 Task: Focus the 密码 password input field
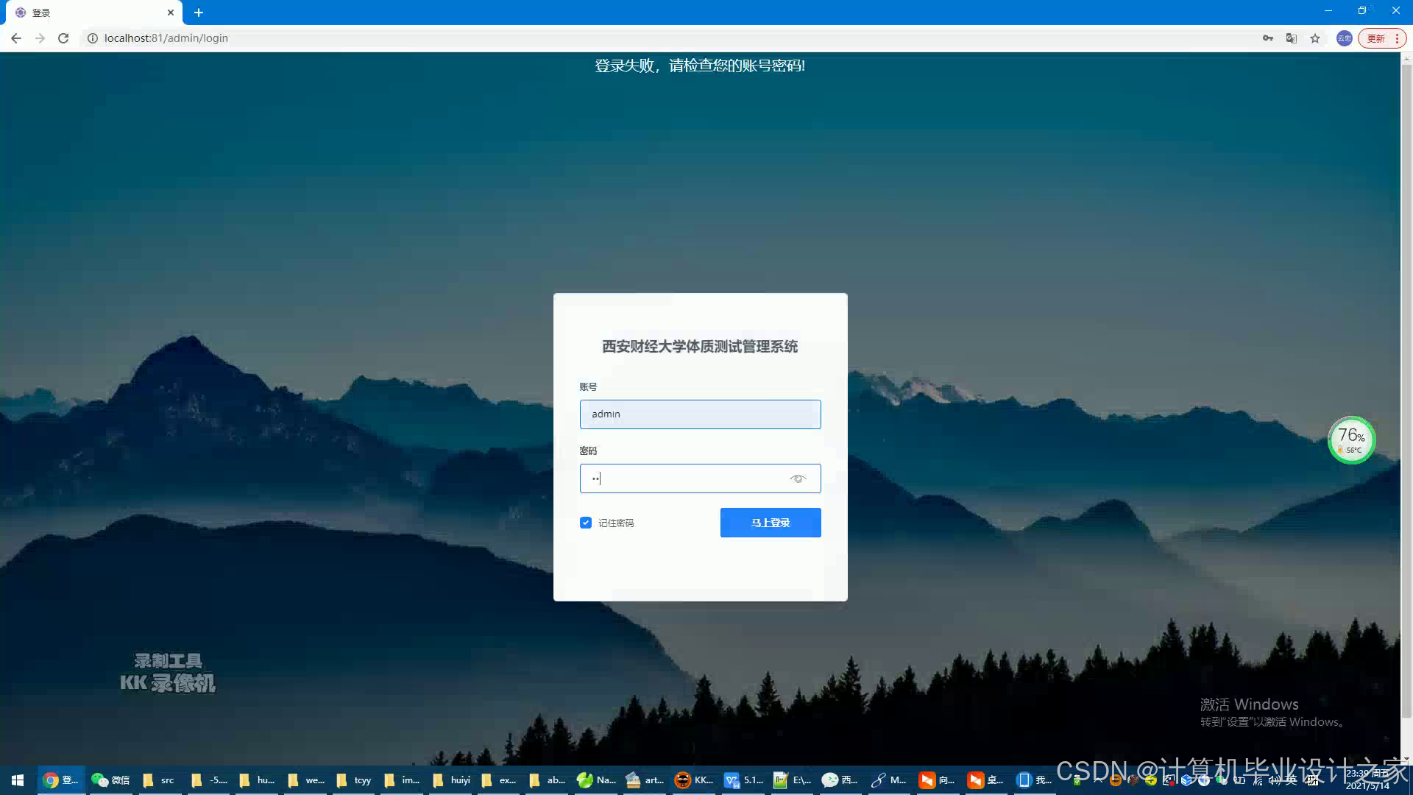(x=700, y=478)
